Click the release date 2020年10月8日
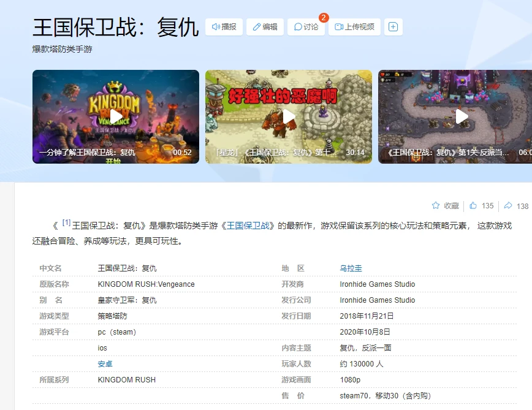This screenshot has height=410, width=532. pyautogui.click(x=365, y=332)
